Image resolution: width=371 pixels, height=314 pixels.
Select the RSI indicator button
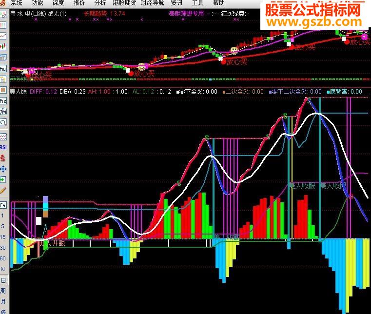3,147
